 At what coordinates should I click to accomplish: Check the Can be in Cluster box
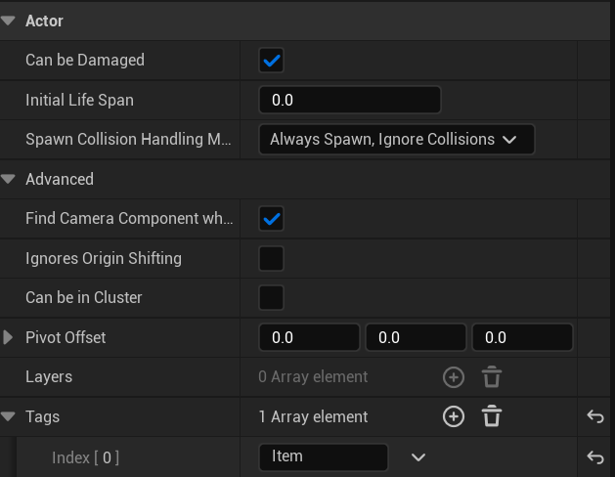point(271,297)
